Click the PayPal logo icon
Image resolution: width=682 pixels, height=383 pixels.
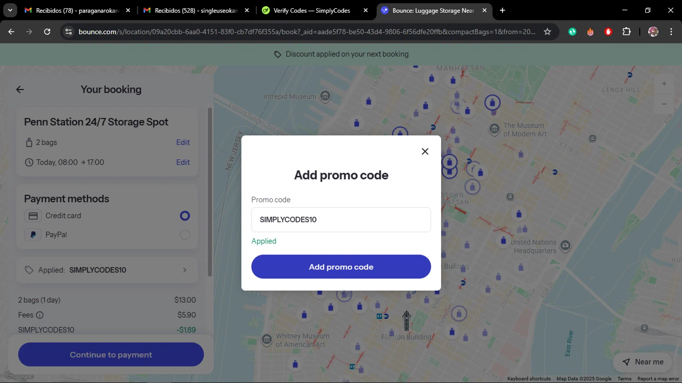tap(33, 235)
